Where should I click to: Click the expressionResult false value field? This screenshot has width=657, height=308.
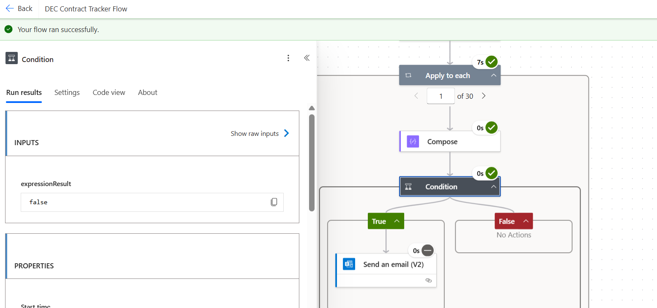point(152,202)
